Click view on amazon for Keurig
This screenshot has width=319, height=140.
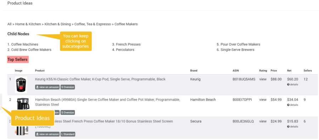click(x=47, y=87)
